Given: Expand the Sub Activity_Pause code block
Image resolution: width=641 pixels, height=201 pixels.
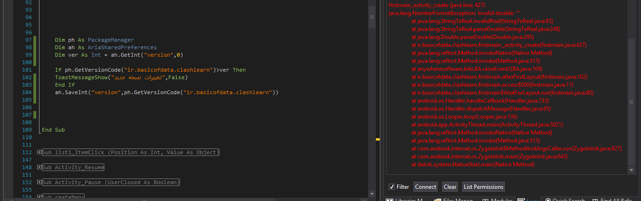Looking at the screenshot, I should pos(39,182).
